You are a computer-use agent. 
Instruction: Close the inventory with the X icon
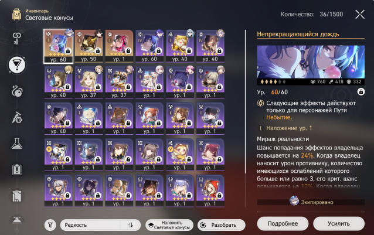[360, 14]
